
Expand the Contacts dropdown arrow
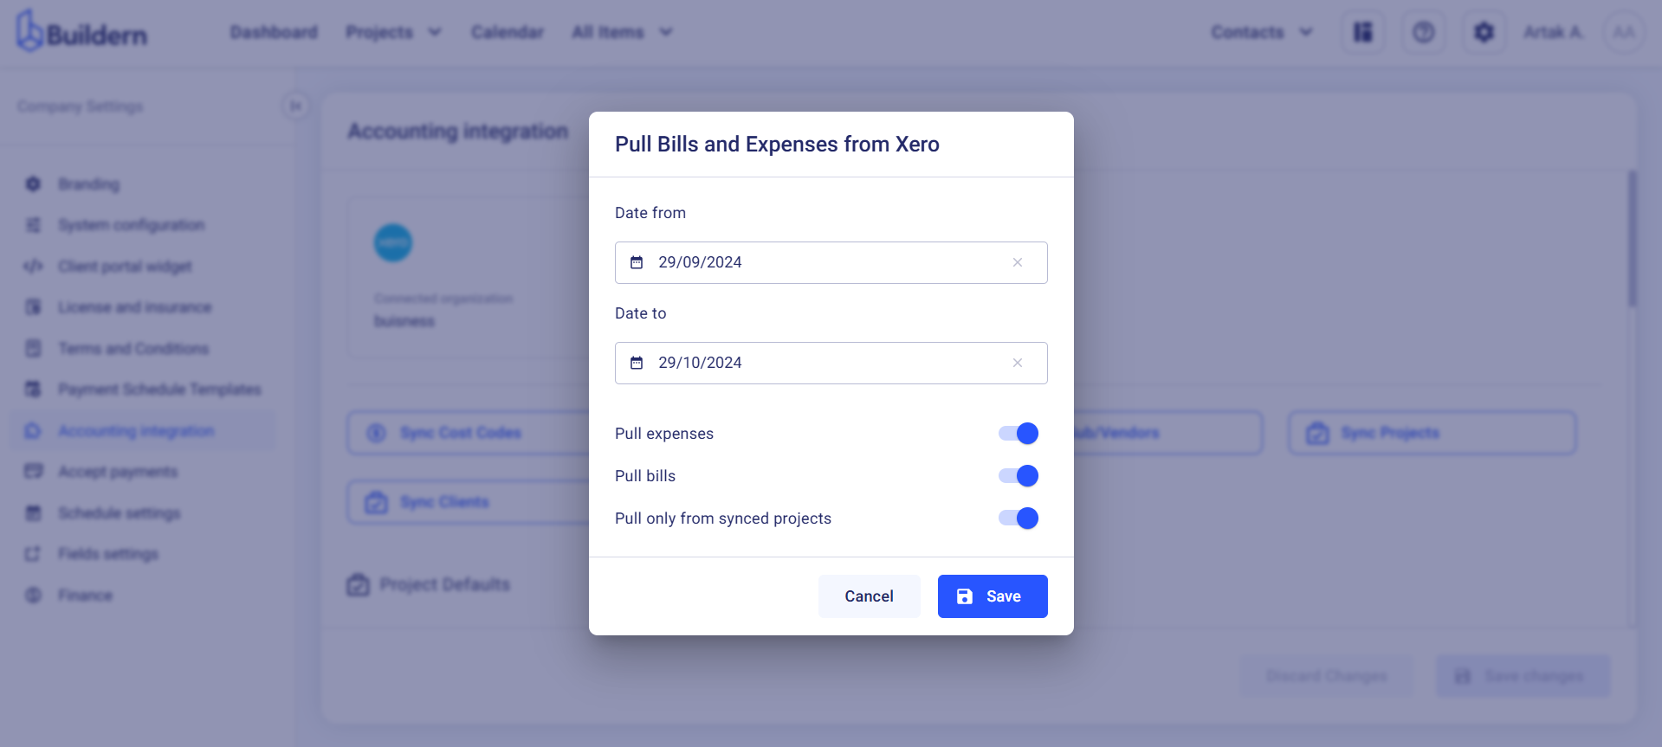pyautogui.click(x=1306, y=32)
